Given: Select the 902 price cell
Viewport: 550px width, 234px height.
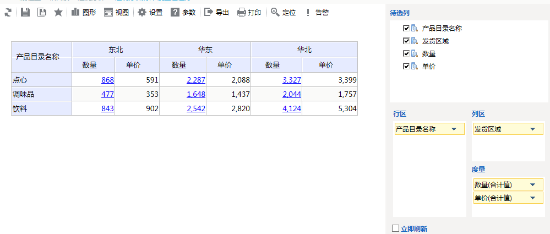Looking at the screenshot, I should click(x=137, y=109).
